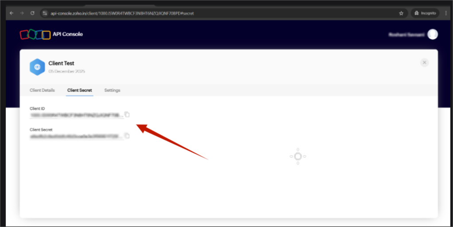
Task: Open the Chrome three-dot menu
Action: click(x=446, y=13)
